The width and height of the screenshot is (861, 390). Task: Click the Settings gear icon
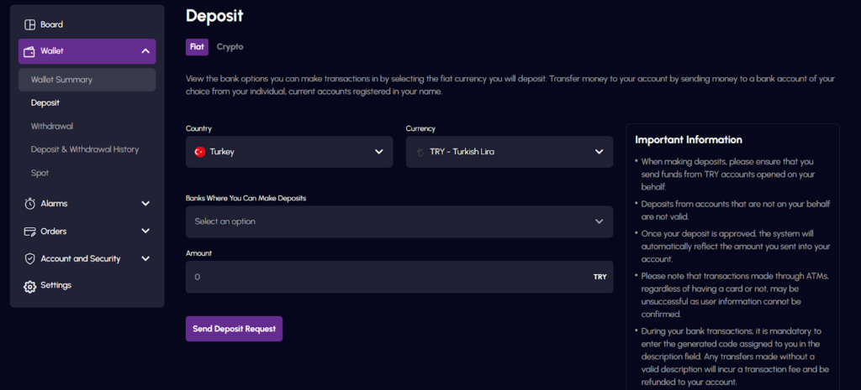click(29, 287)
